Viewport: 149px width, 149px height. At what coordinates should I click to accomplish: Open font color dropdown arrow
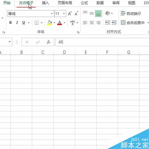(x=64, y=23)
